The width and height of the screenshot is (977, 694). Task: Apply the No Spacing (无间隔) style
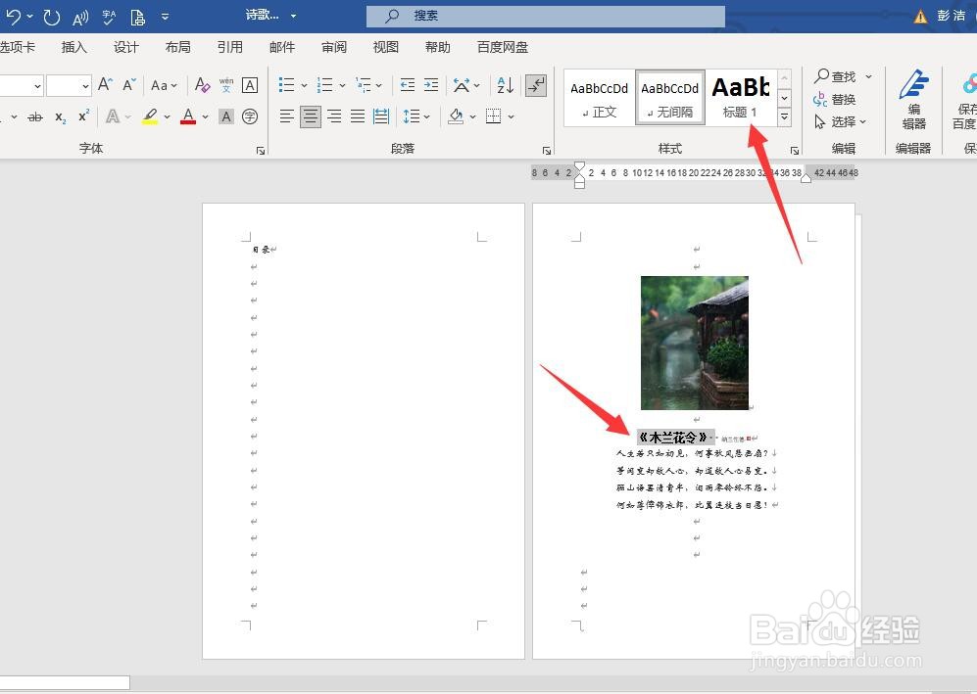pyautogui.click(x=670, y=98)
